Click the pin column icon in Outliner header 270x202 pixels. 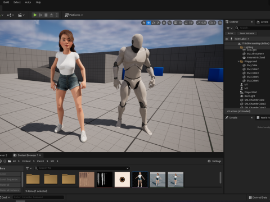(x=231, y=39)
